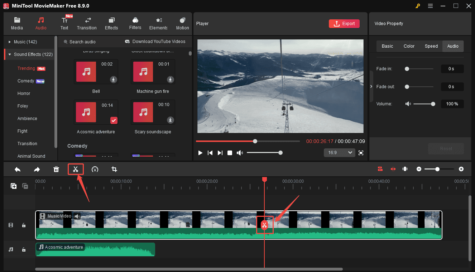Open the Transition tab

click(x=87, y=24)
